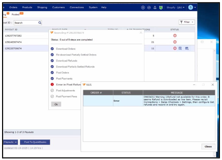The image size is (222, 160).
Task: Click error status icon for payout 129240367474
Action: [175, 42]
